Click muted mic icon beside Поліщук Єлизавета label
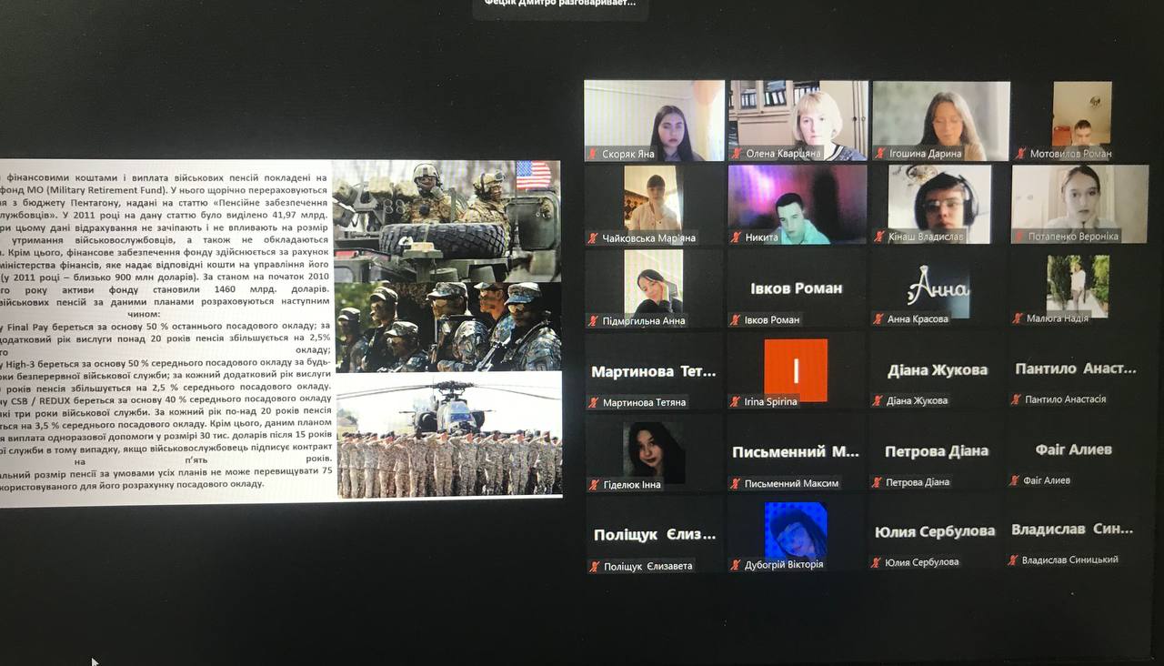1164x666 pixels. 594,566
